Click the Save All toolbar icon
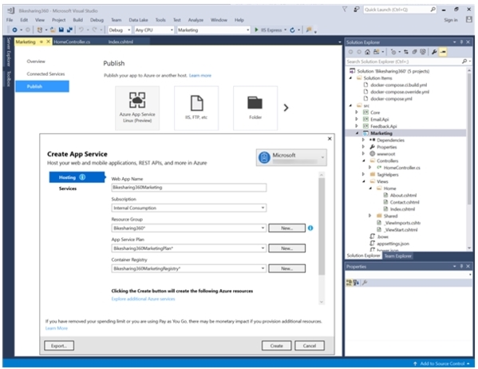 point(69,30)
